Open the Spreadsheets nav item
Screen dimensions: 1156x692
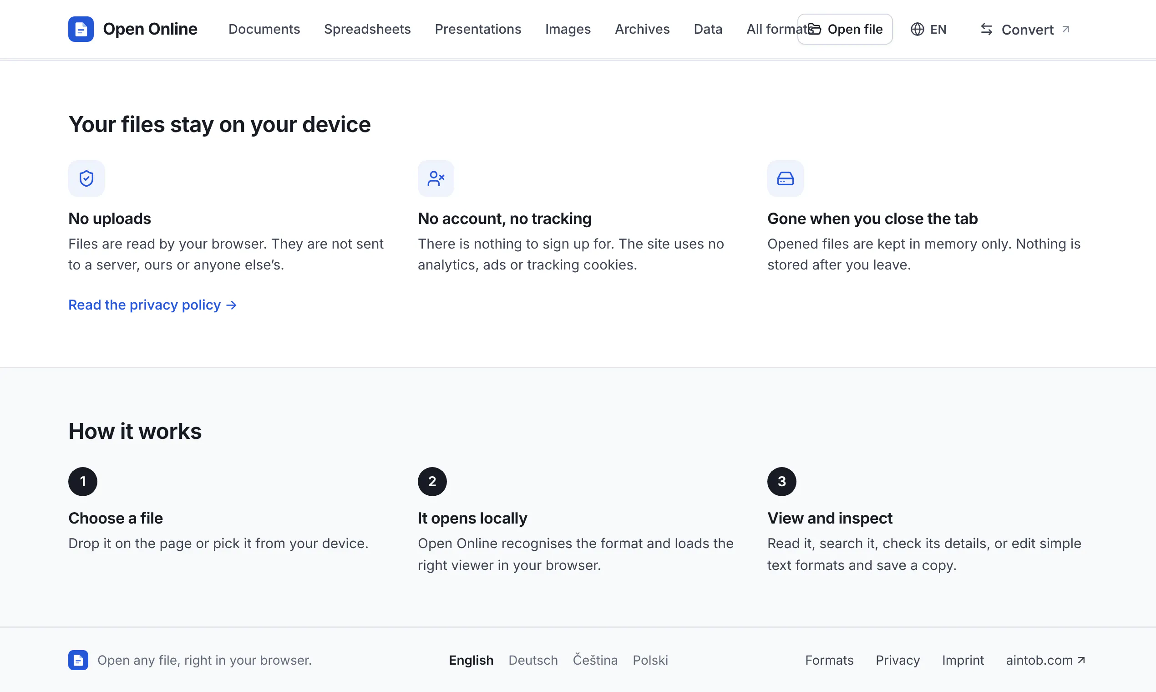tap(367, 29)
